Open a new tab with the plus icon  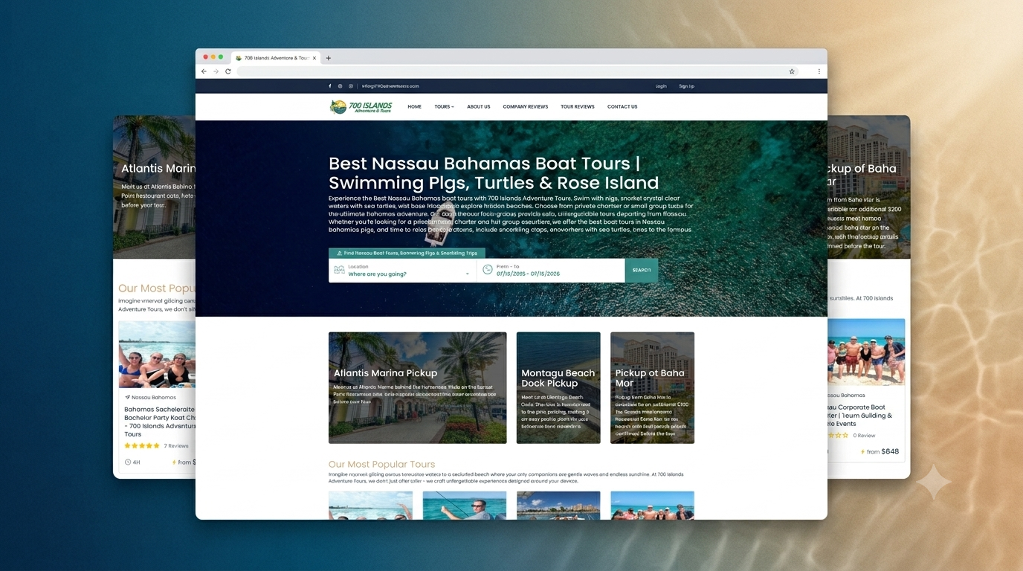click(329, 58)
